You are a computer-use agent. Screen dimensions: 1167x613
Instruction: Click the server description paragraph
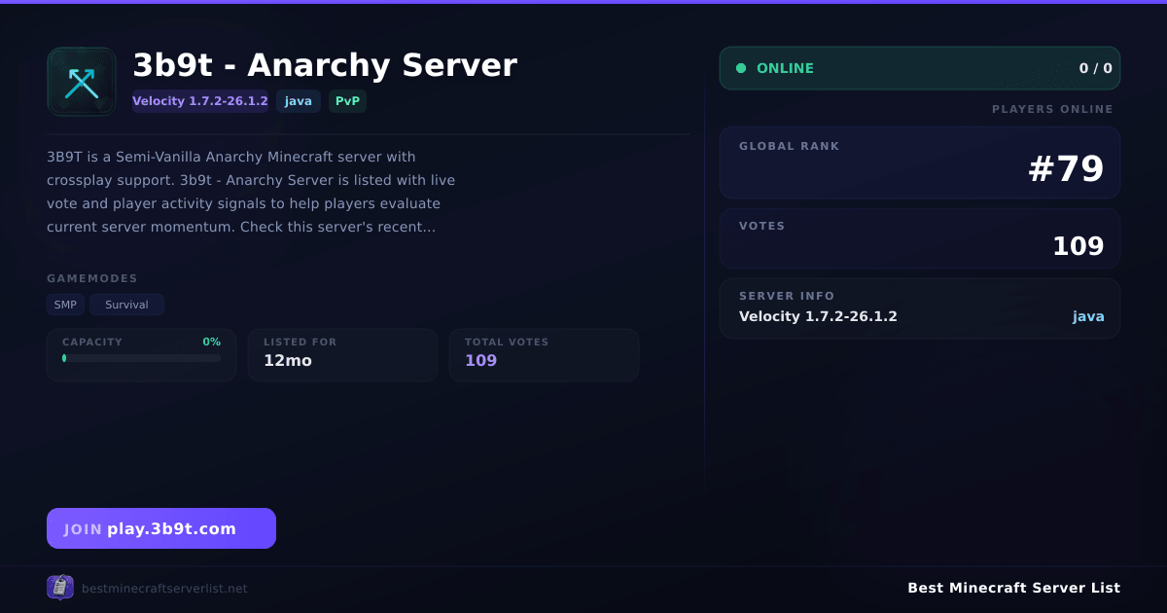[x=251, y=192]
